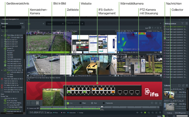Open the Collector folder icon

pyautogui.click(x=179, y=85)
